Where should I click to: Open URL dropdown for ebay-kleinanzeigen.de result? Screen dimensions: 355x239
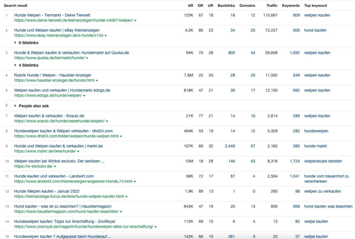coord(105,36)
